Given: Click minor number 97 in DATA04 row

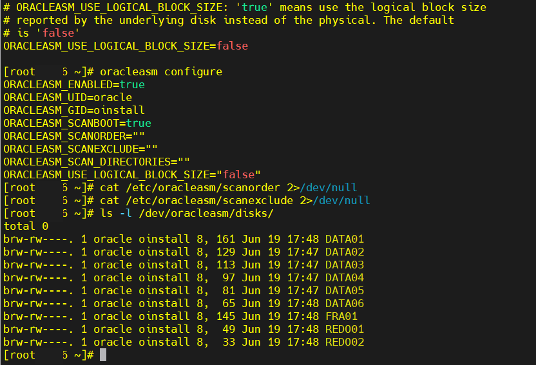Looking at the screenshot, I should tap(229, 277).
